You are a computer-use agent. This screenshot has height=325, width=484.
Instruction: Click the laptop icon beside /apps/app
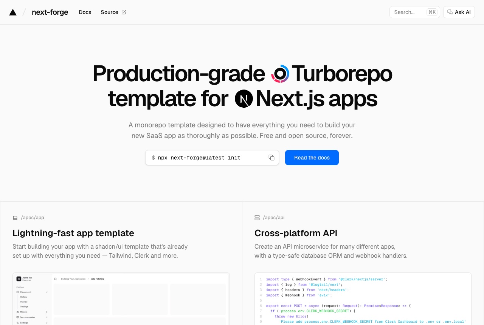[x=15, y=218]
